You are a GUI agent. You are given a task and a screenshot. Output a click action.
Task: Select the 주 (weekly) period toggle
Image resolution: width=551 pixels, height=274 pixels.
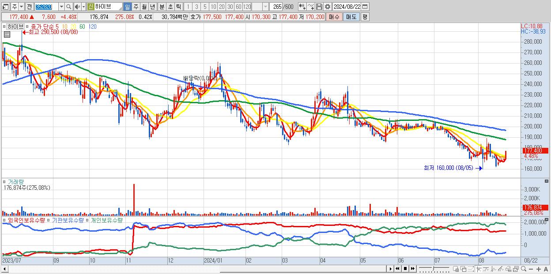pos(136,7)
